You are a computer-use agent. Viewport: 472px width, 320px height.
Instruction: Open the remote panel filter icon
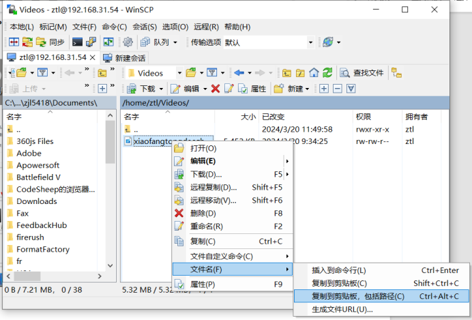212,73
